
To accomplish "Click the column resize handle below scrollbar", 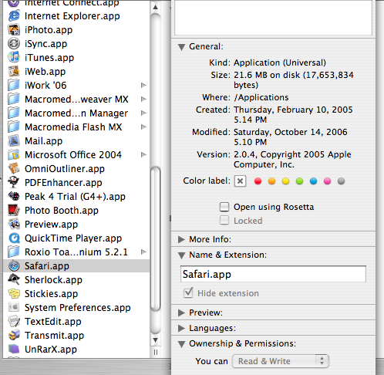I will click(156, 352).
